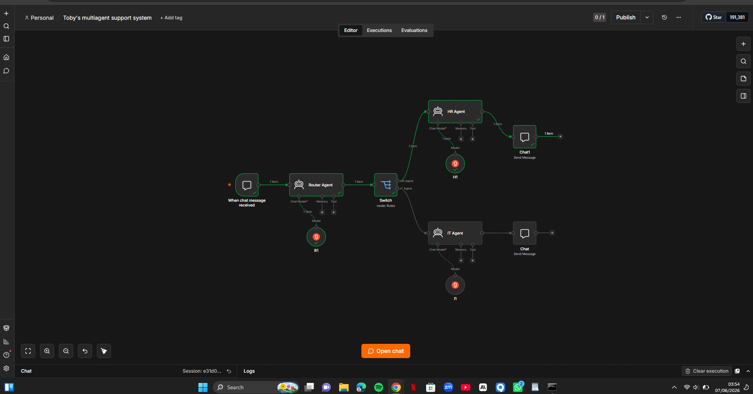Add Memory to the HR Agent
Image resolution: width=753 pixels, height=394 pixels.
click(461, 139)
